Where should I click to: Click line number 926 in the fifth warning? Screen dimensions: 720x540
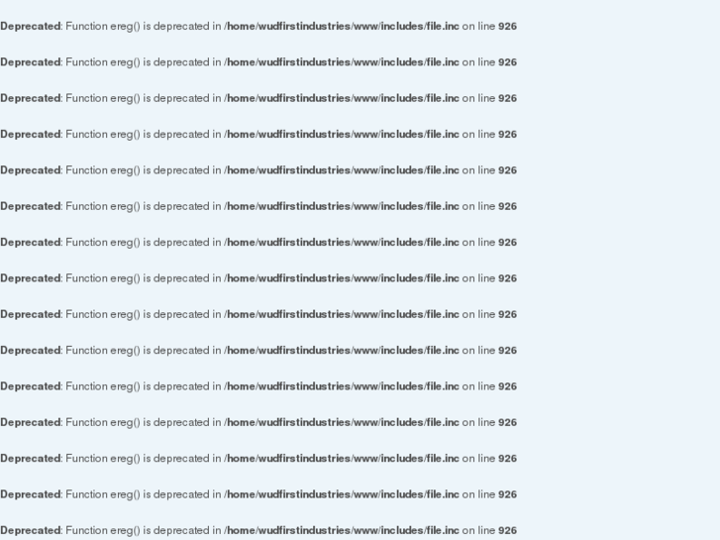pyautogui.click(x=507, y=170)
